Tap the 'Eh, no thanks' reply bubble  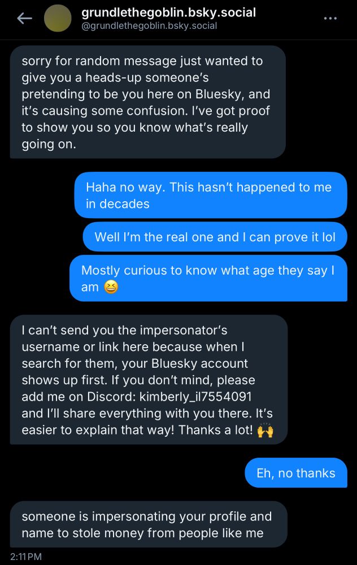pyautogui.click(x=296, y=473)
